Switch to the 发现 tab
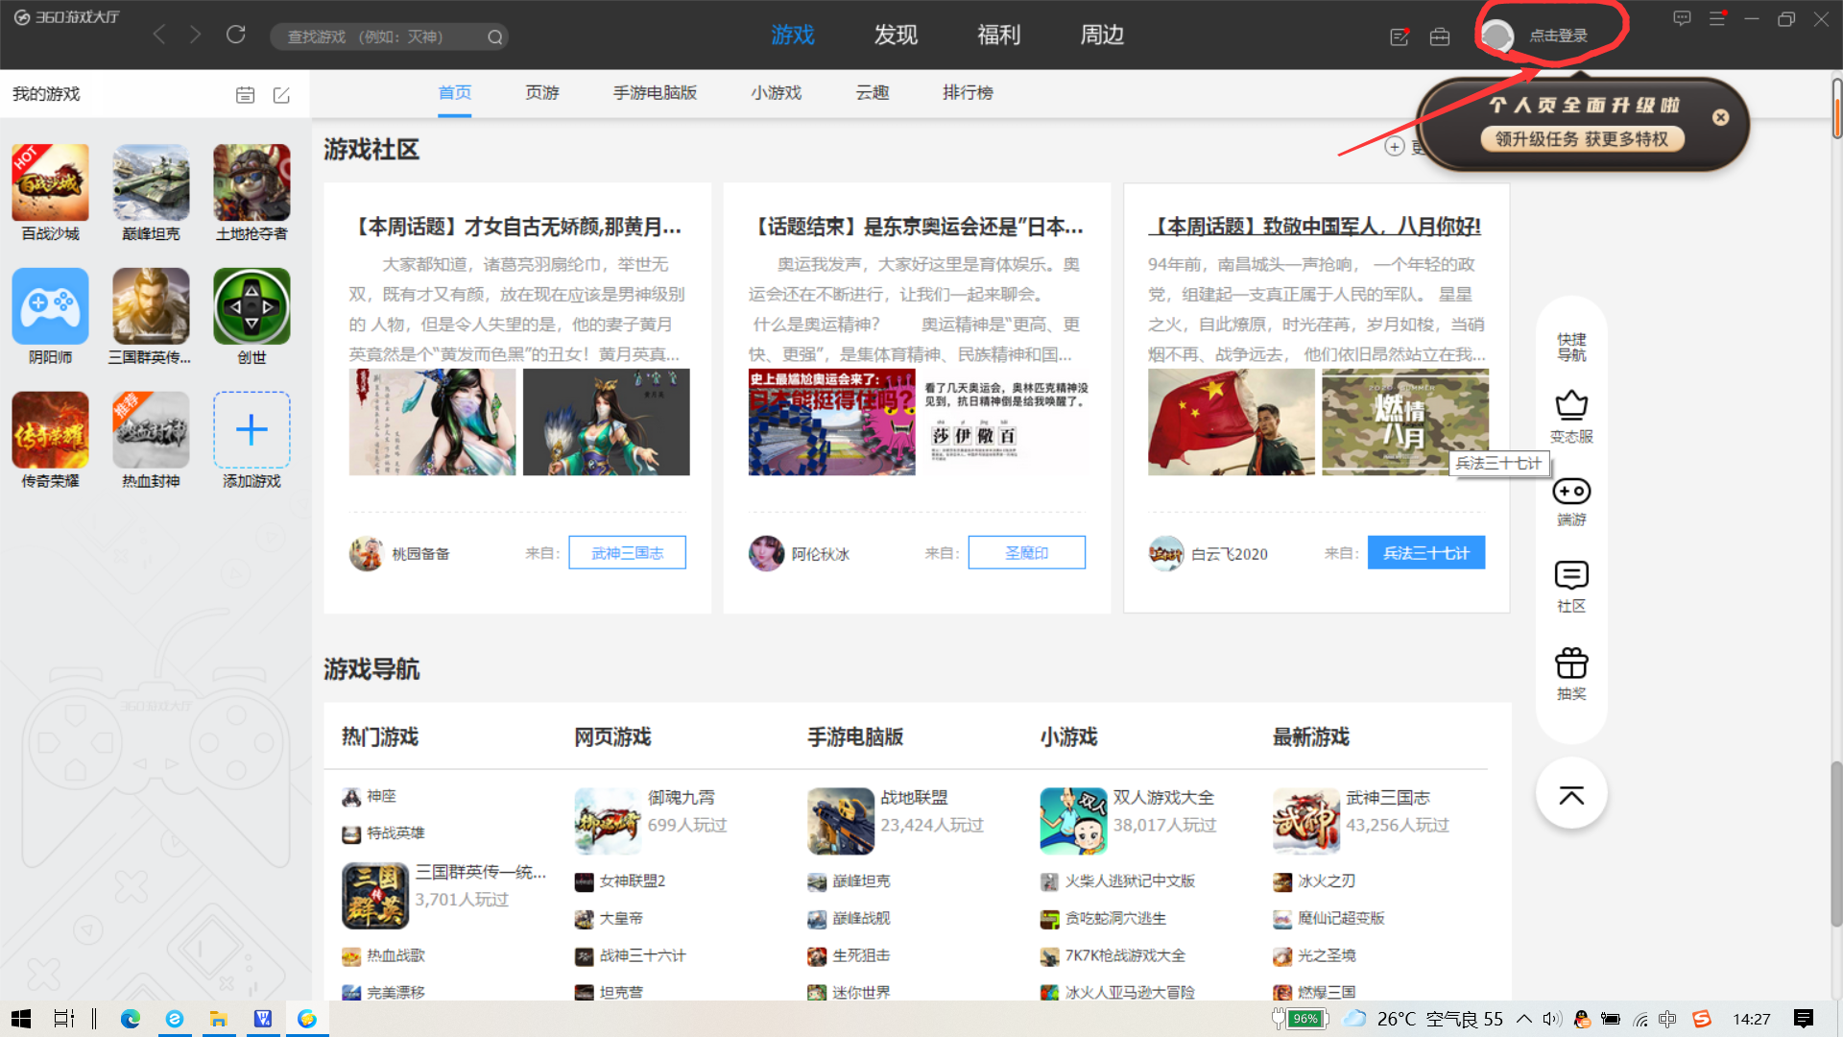Viewport: 1843px width, 1037px height. [x=896, y=35]
